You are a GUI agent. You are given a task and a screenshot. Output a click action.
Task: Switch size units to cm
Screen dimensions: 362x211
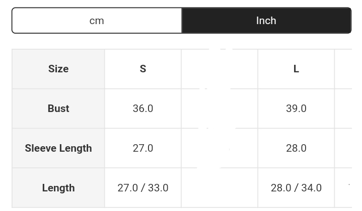pyautogui.click(x=97, y=21)
